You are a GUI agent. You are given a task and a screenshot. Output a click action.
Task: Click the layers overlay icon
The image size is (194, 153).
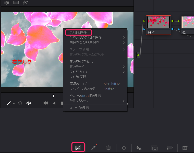20,103
